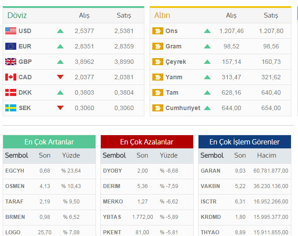
Task: Click the EGCYH percentage % 23,64
Action: 71,171
